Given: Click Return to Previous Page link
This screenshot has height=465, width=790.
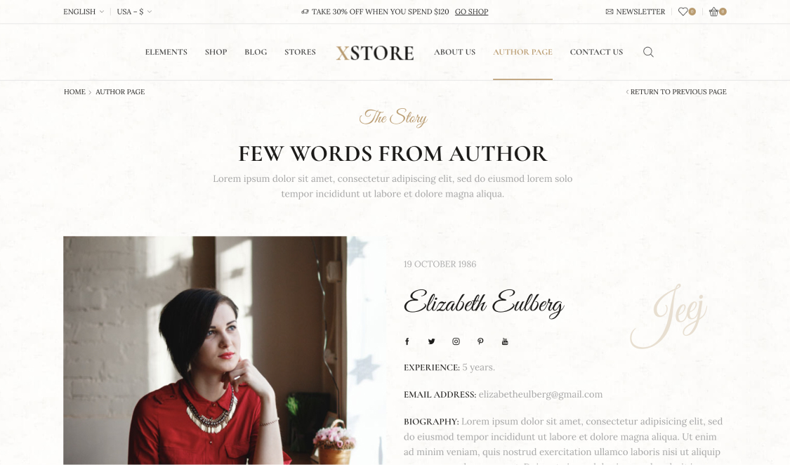Looking at the screenshot, I should [x=676, y=92].
